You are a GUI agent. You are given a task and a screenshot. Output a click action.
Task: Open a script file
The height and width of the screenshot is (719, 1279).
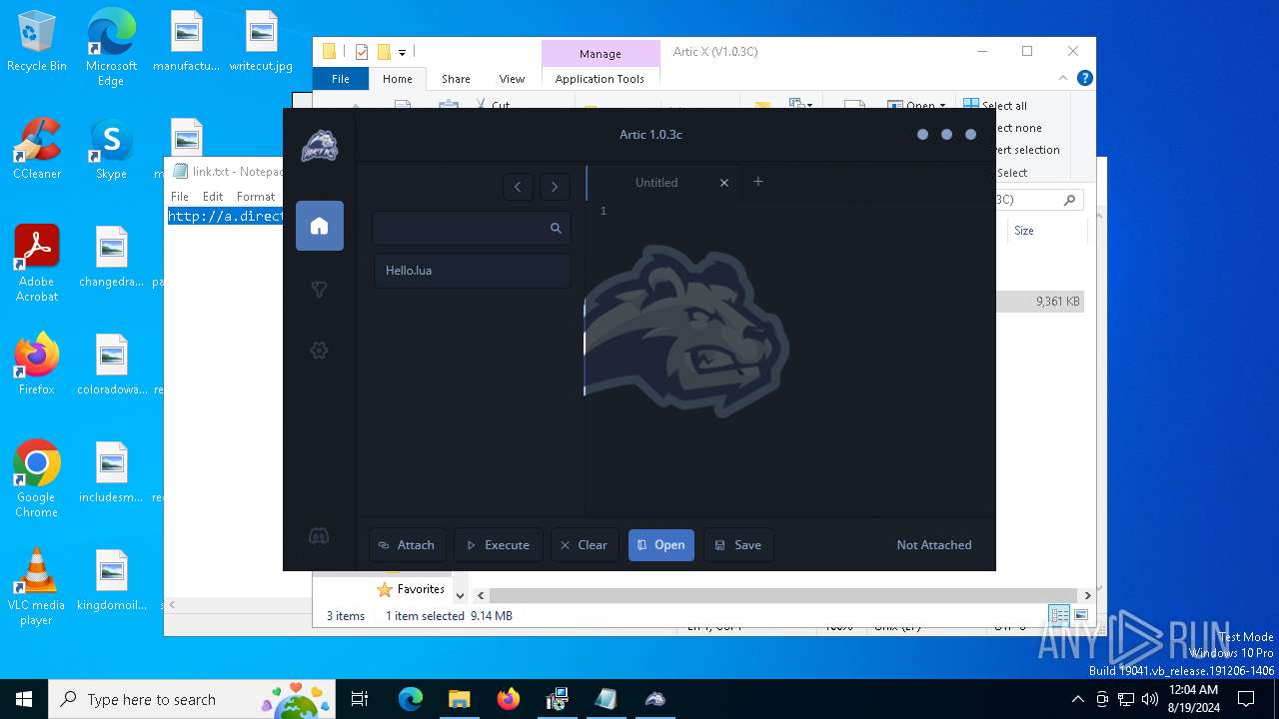coord(661,545)
